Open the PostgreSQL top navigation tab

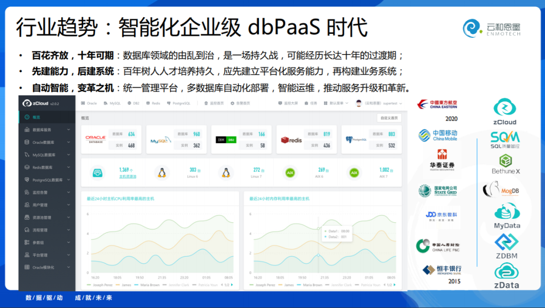pyautogui.click(x=179, y=103)
